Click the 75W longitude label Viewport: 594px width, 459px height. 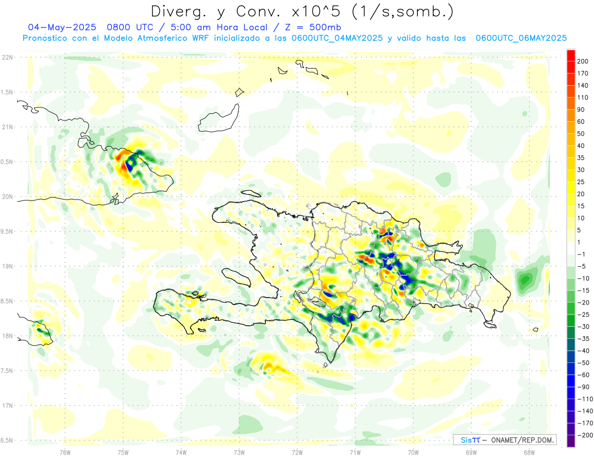[x=123, y=452]
